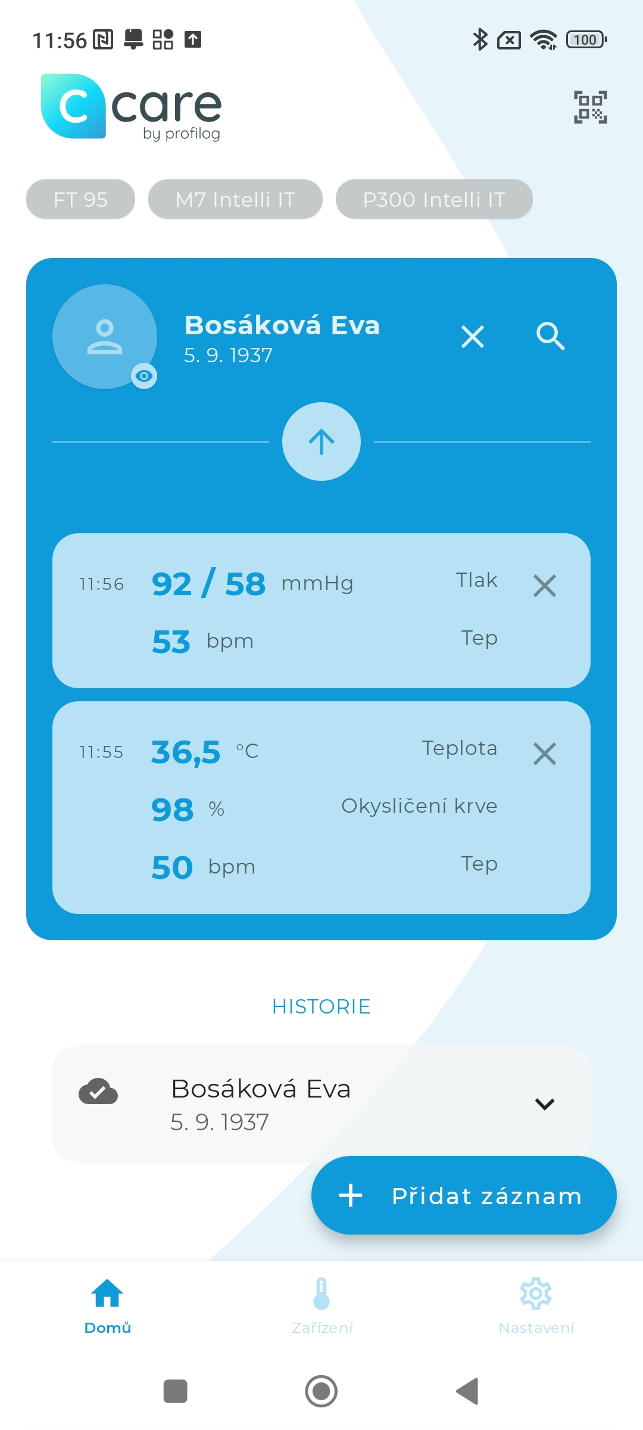The image size is (643, 1430).
Task: Select the FT 95 device chip
Action: click(x=80, y=200)
